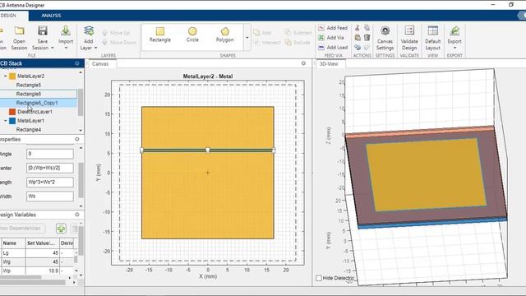Click Move Down in Layers group
526x296 pixels.
119,42
